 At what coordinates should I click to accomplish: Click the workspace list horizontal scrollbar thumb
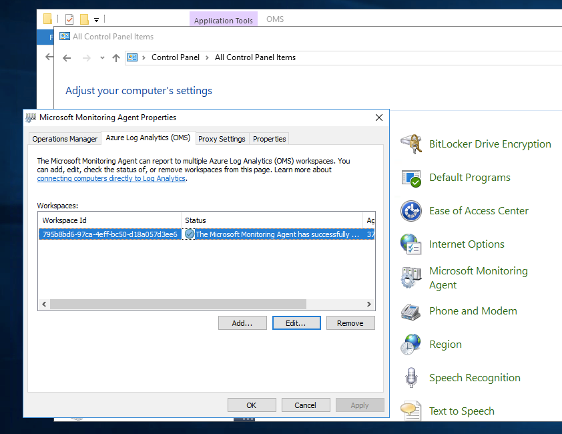click(x=178, y=304)
